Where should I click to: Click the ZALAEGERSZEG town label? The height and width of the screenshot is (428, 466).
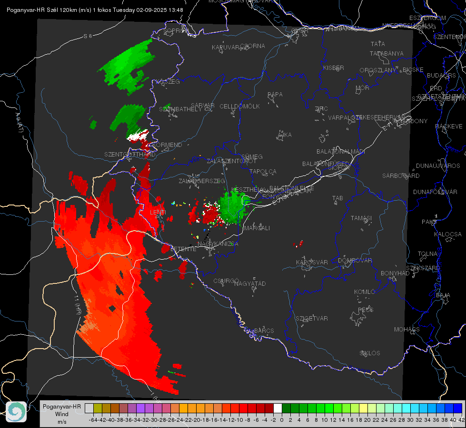point(202,181)
